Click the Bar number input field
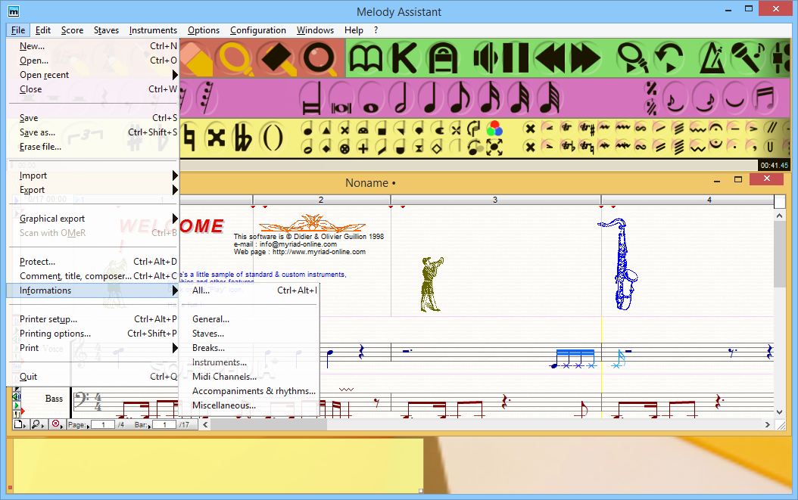The width and height of the screenshot is (798, 500). [x=164, y=424]
